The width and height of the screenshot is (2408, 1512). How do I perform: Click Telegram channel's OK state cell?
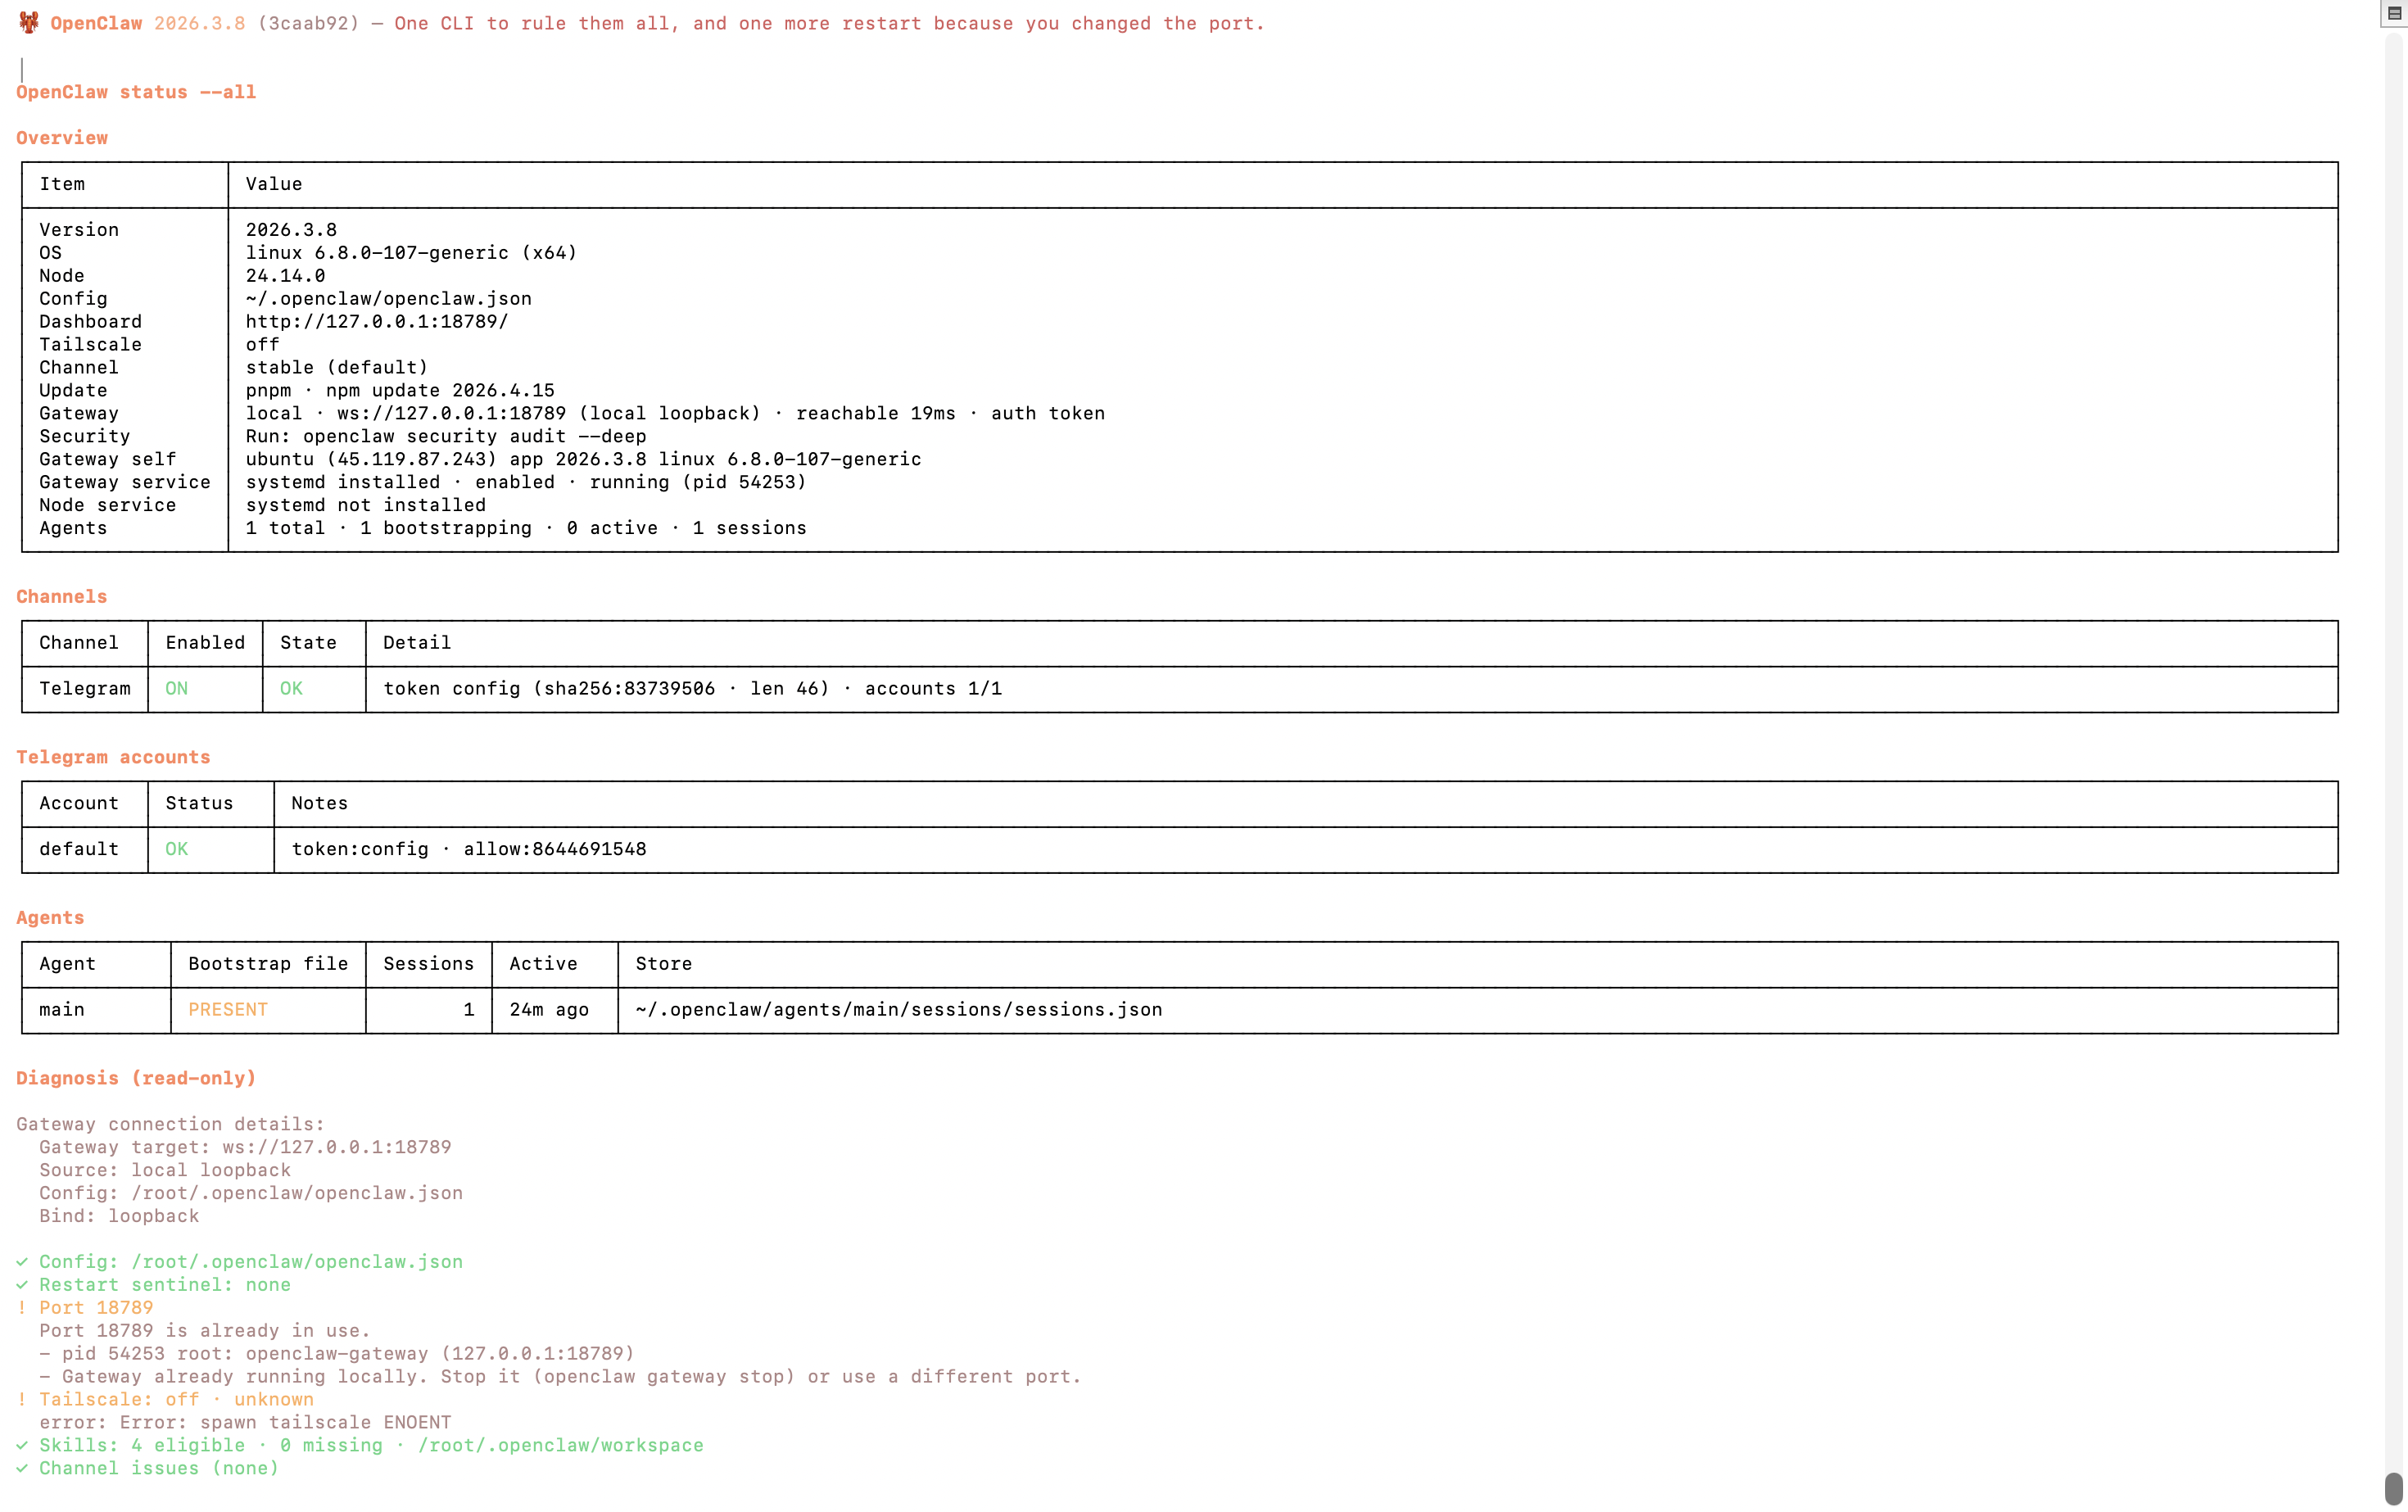(x=291, y=689)
